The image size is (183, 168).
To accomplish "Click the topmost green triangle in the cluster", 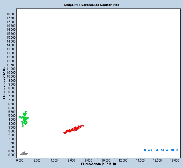I will click(26, 112).
